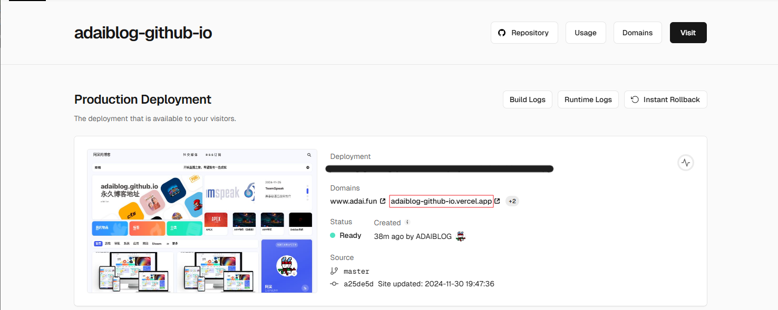778x310 pixels.
Task: Open the activity pulse icon in deployment card
Action: click(x=685, y=163)
